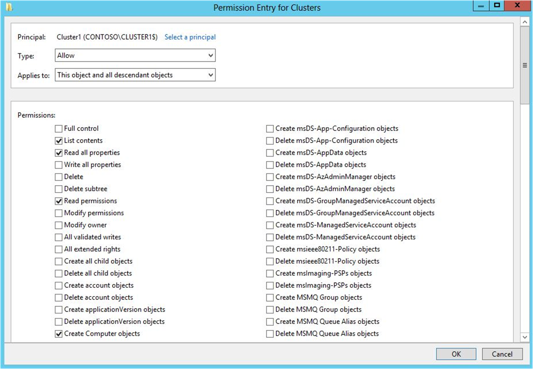Click the OK button

(x=456, y=354)
